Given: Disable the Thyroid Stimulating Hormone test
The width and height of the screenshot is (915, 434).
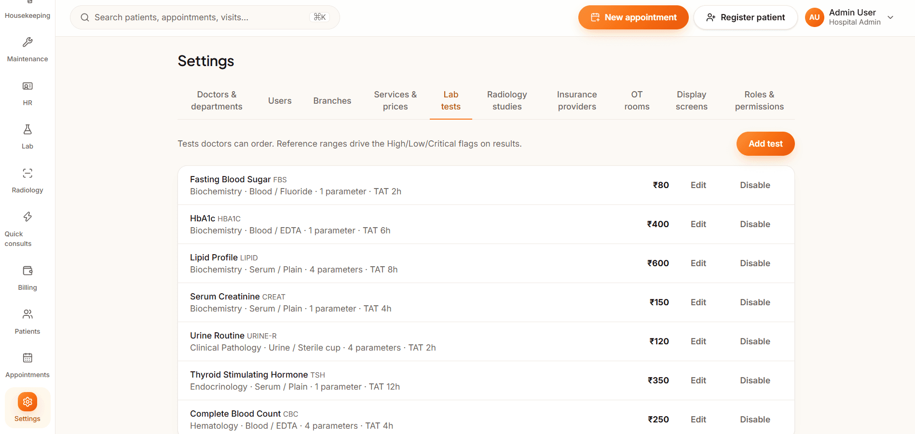Looking at the screenshot, I should [x=755, y=380].
